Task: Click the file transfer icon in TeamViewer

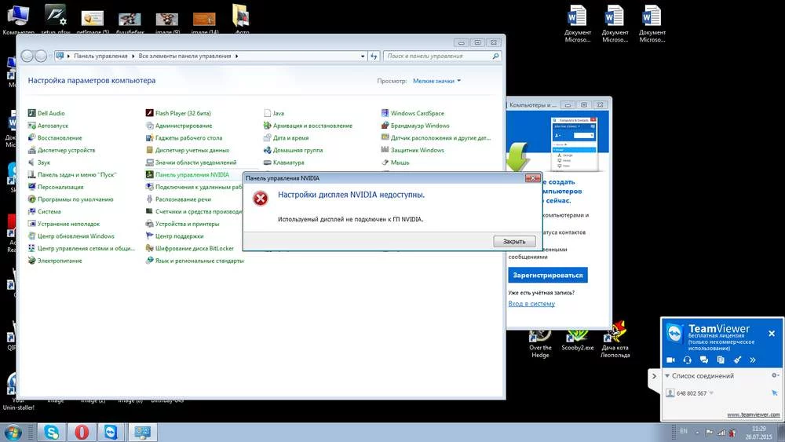Action: point(721,360)
